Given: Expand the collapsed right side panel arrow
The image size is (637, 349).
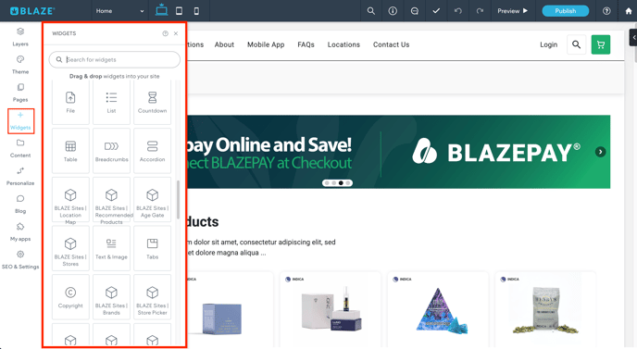Looking at the screenshot, I should pos(633,37).
